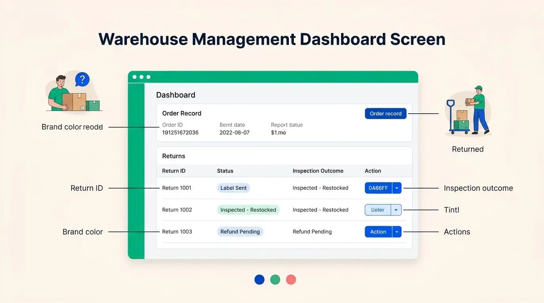
Task: Click the Order record button
Action: coord(385,114)
